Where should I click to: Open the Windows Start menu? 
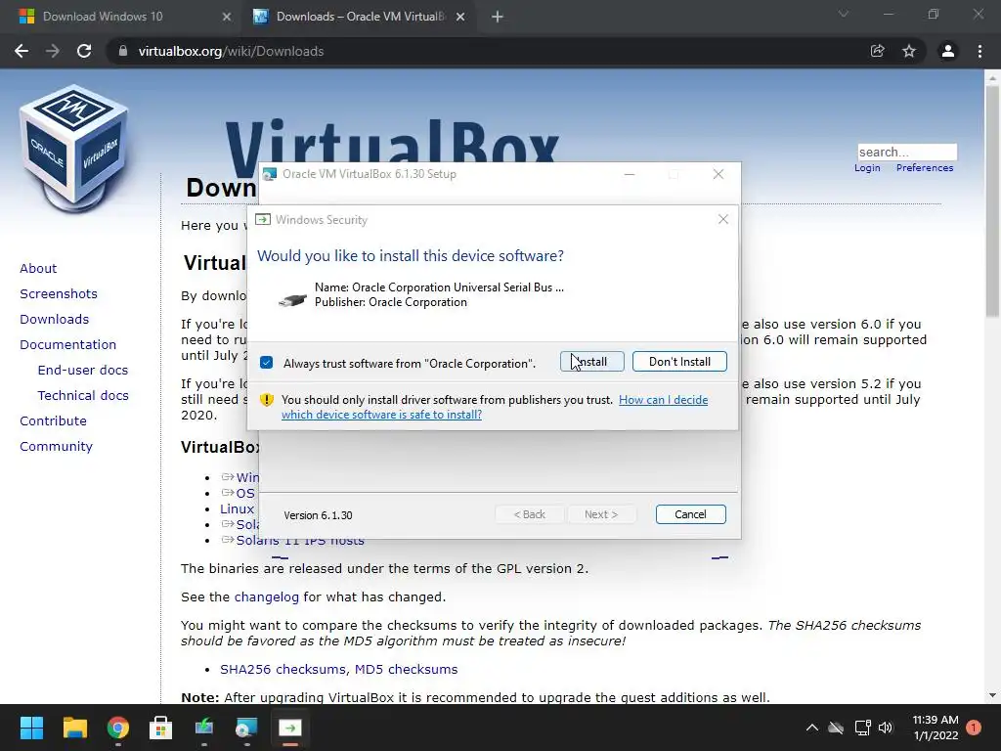point(31,728)
